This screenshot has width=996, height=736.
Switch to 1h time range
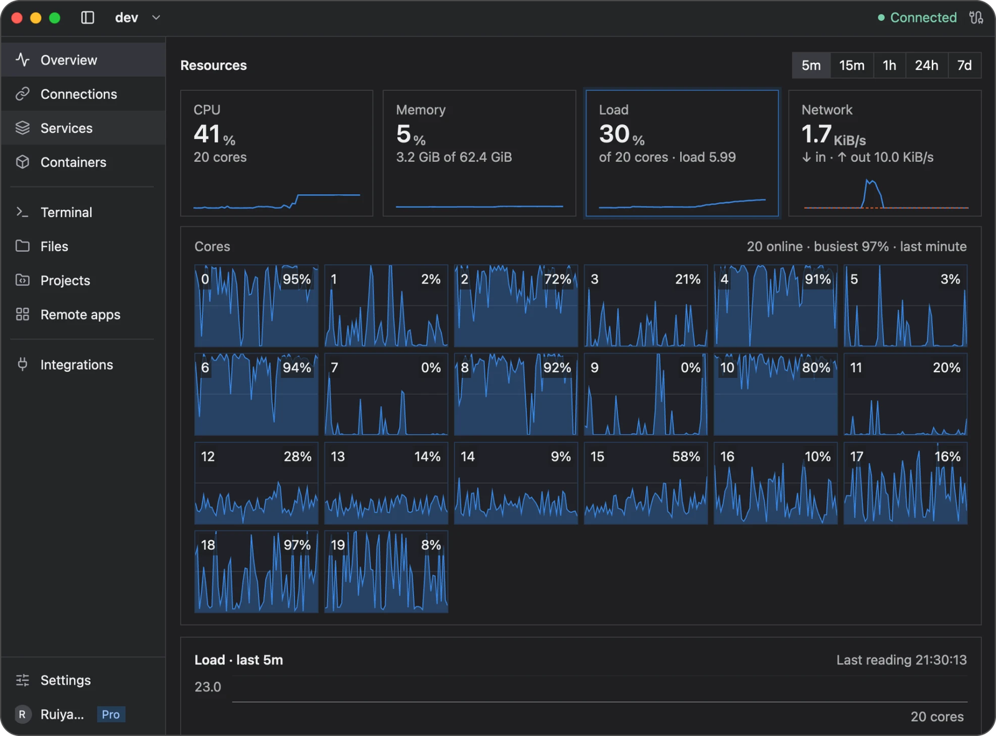890,65
